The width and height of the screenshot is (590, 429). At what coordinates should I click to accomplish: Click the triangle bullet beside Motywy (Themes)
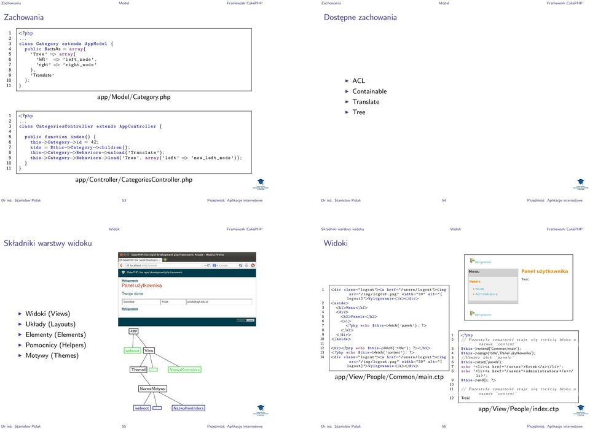pyautogui.click(x=20, y=355)
